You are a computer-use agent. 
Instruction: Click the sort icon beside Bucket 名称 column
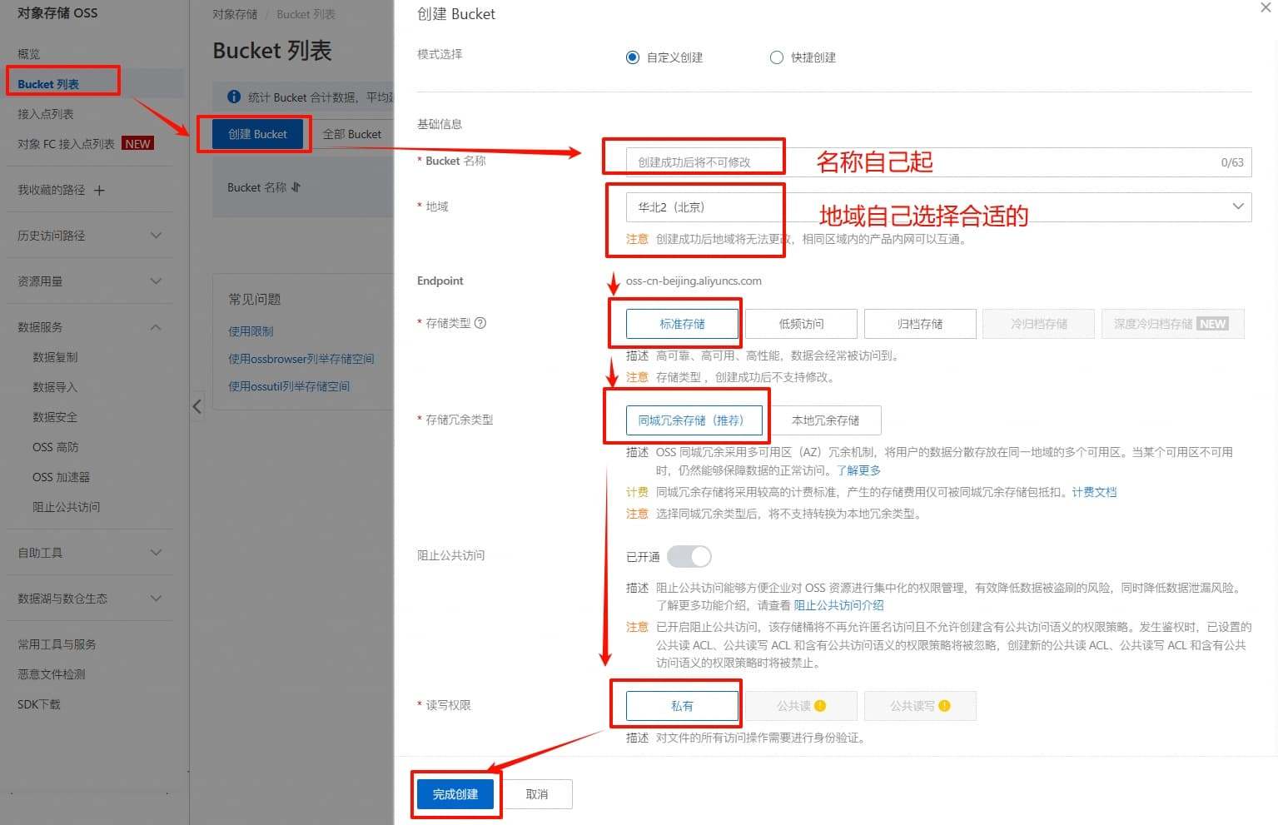(296, 187)
